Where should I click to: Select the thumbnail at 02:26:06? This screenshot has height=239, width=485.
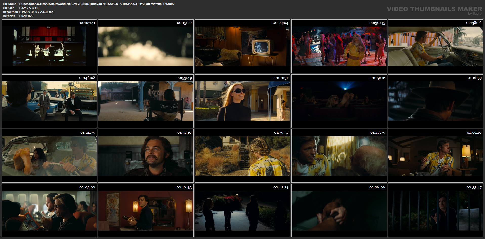(339, 211)
